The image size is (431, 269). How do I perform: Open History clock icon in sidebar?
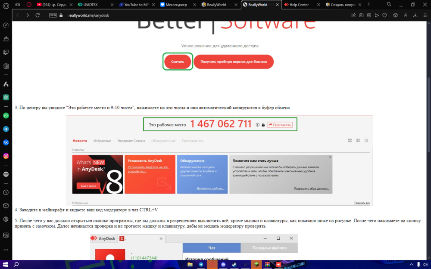[6, 192]
